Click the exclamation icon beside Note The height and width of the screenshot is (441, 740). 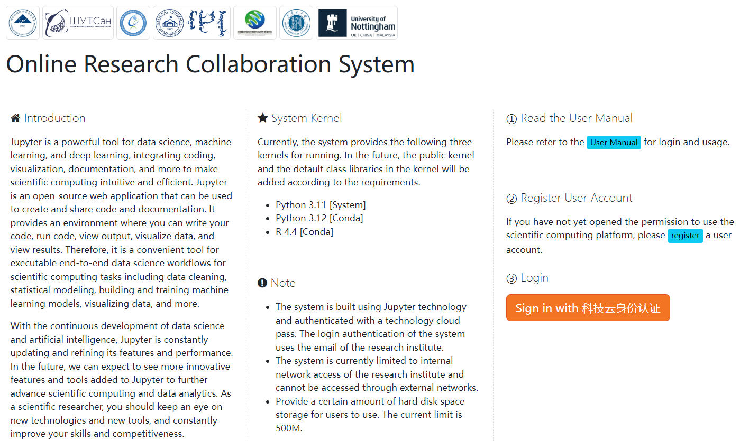[x=262, y=282]
